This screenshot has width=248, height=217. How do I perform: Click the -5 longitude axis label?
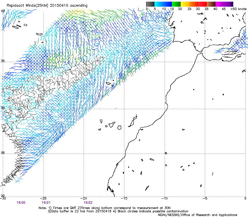point(205,198)
